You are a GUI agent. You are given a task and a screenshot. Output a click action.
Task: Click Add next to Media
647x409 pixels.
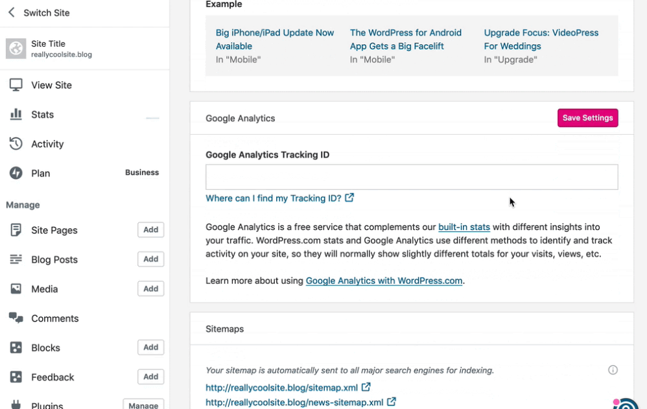[150, 288]
